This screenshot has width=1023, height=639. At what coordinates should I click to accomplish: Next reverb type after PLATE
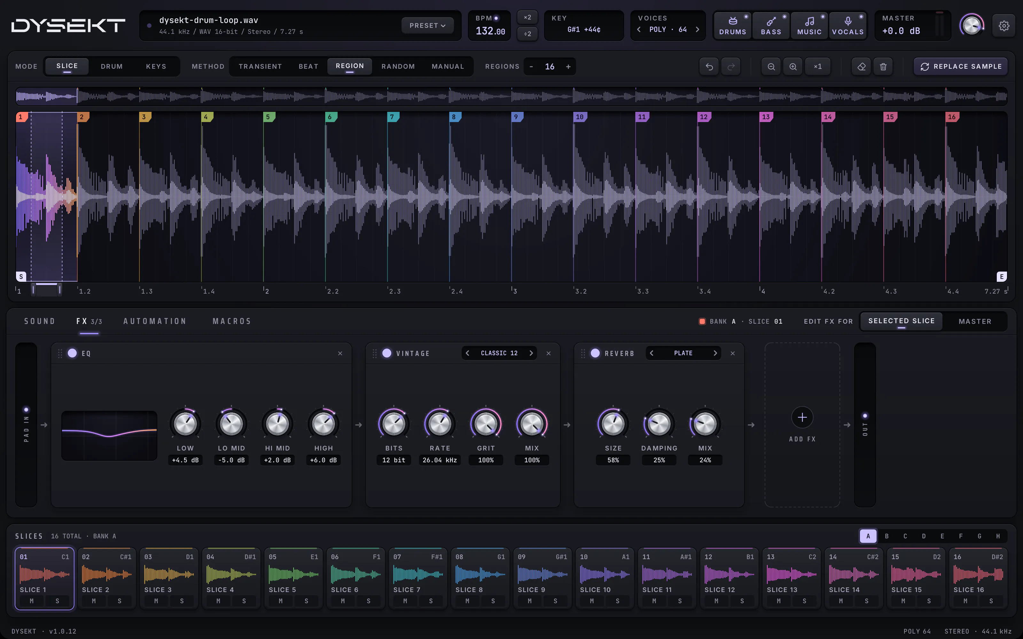(715, 353)
